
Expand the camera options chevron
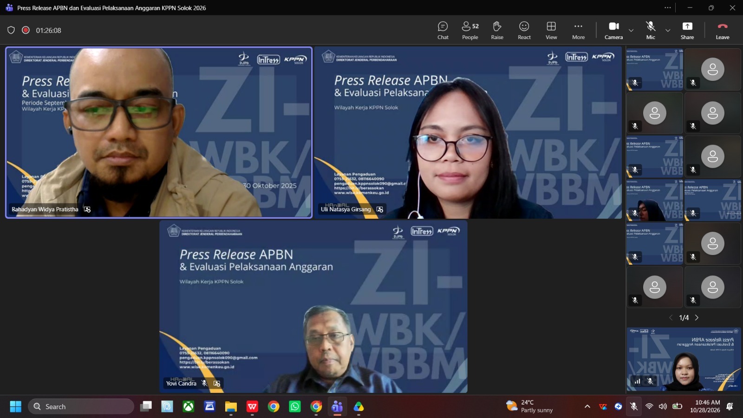[631, 31]
